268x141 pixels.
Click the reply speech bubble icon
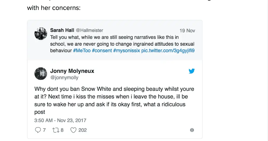(x=38, y=130)
